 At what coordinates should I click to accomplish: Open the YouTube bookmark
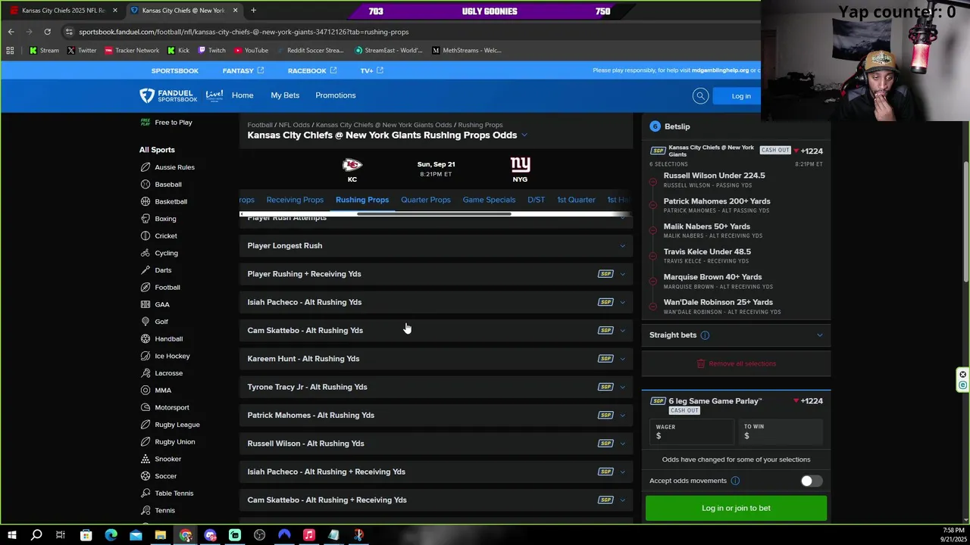point(251,51)
